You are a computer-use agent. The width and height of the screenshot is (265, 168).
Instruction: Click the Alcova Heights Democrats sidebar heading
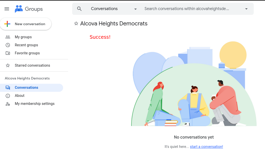[x=27, y=78]
